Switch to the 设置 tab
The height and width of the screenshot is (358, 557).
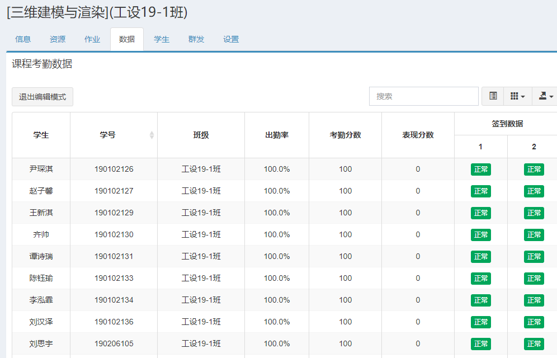click(231, 39)
